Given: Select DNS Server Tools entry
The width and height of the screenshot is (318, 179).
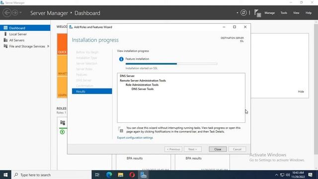Looking at the screenshot, I should (x=143, y=89).
